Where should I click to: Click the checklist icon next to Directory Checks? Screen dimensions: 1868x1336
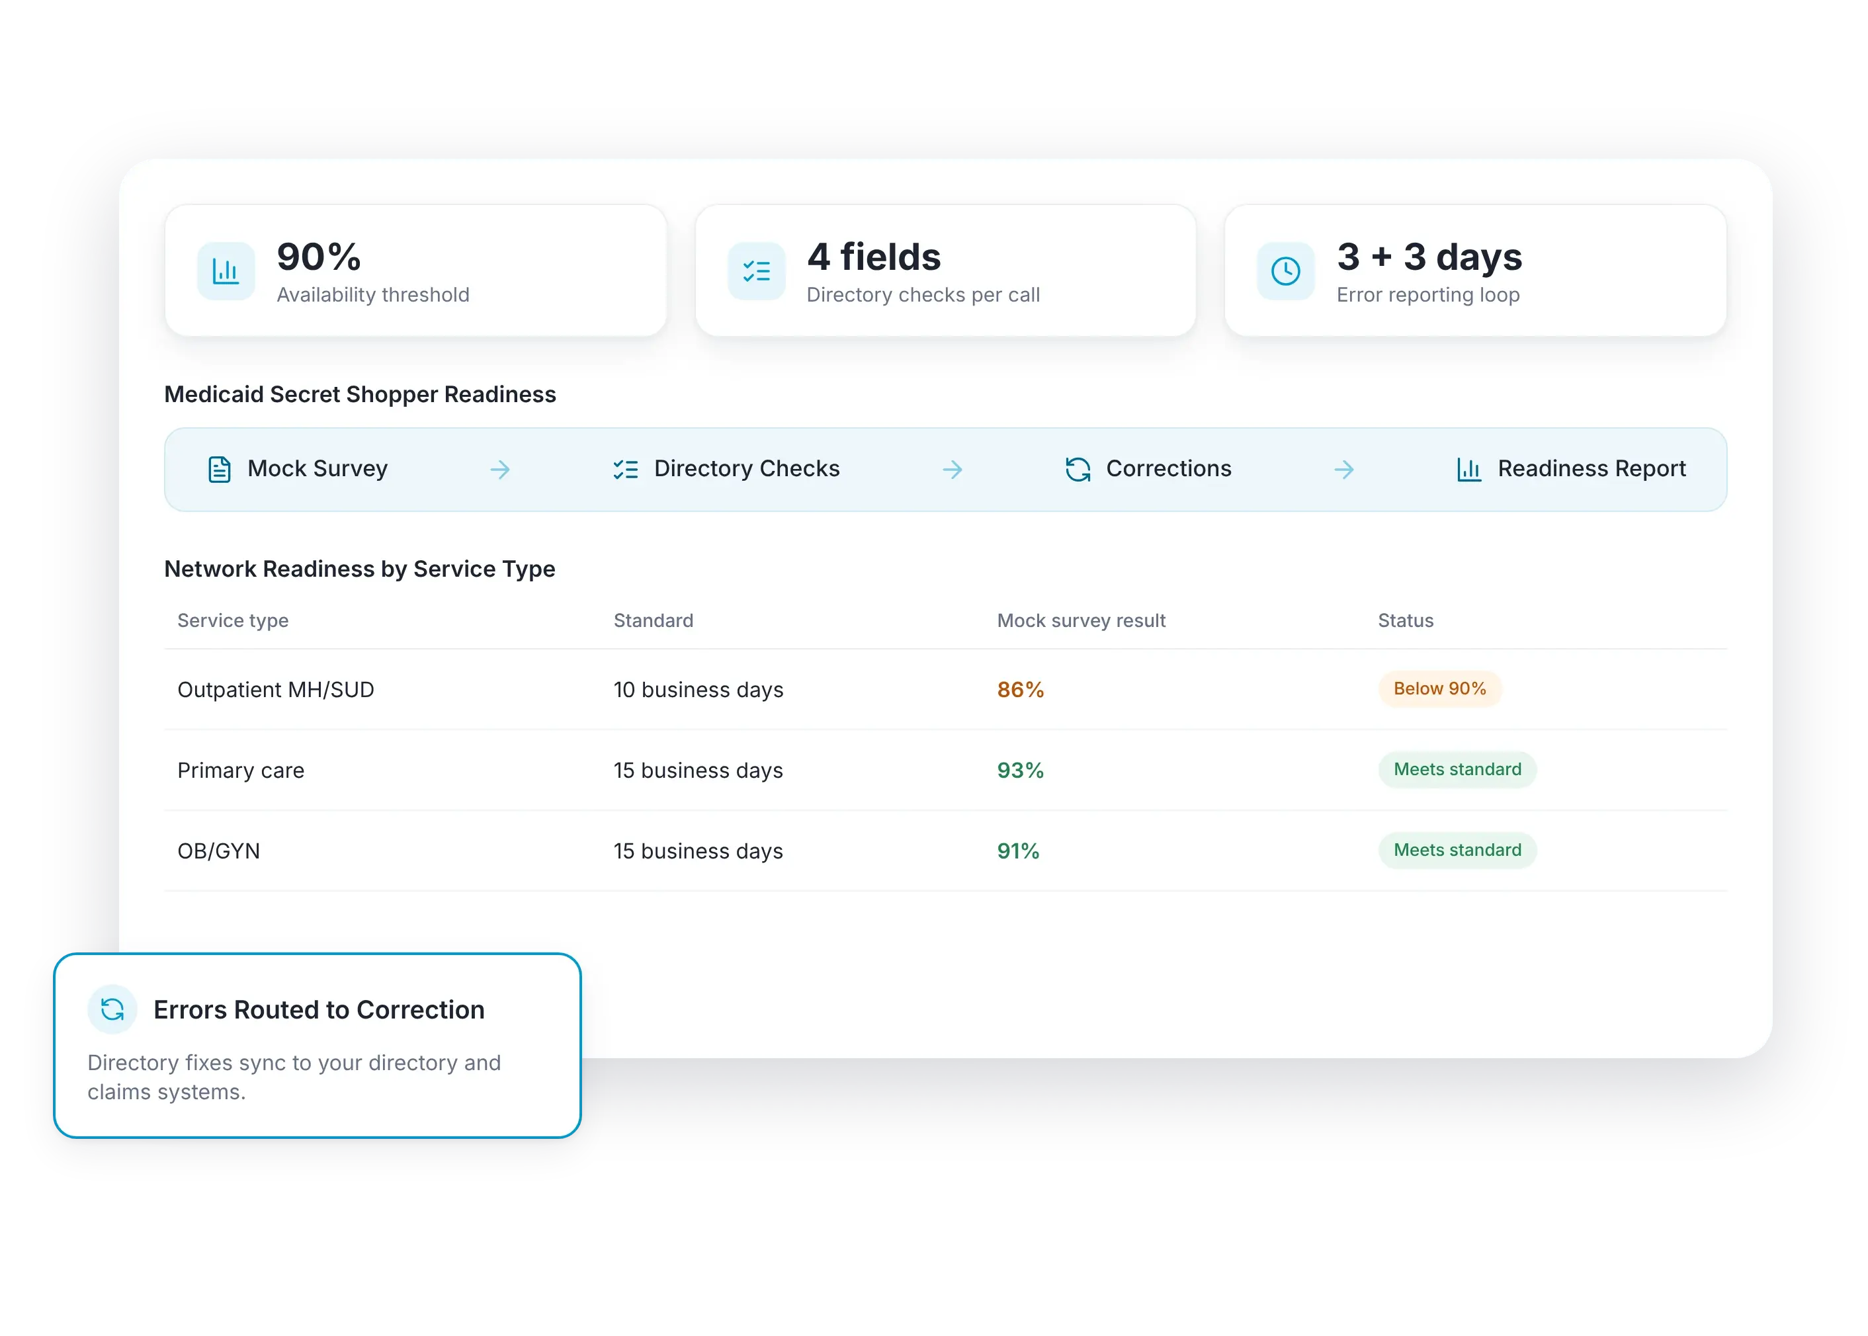coord(625,469)
